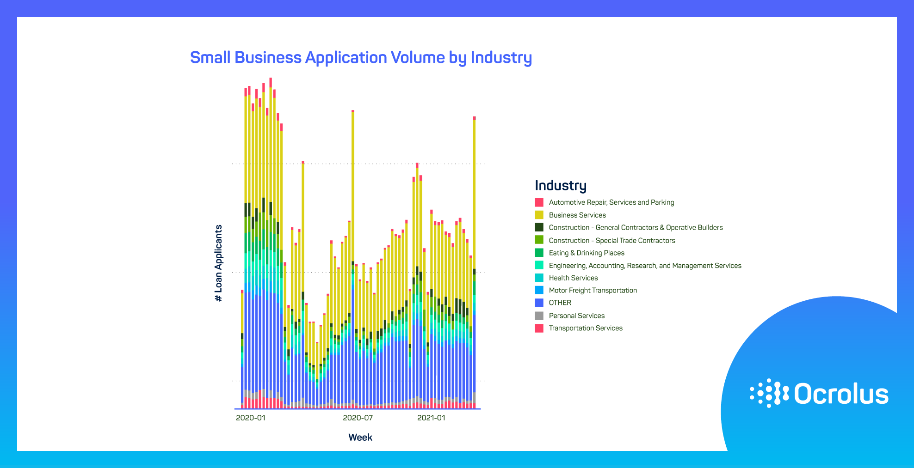The height and width of the screenshot is (468, 914).
Task: Click the '2021-01' x-axis tick label
Action: pos(431,418)
